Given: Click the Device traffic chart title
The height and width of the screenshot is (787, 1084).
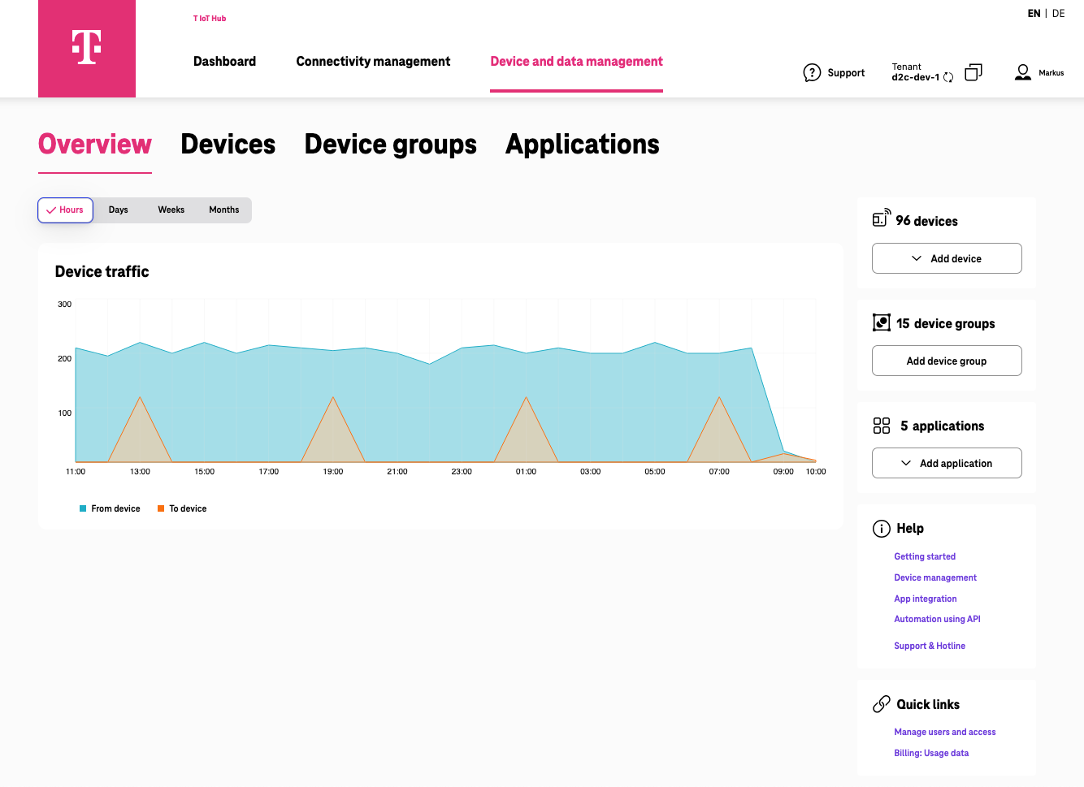Looking at the screenshot, I should click(x=102, y=271).
